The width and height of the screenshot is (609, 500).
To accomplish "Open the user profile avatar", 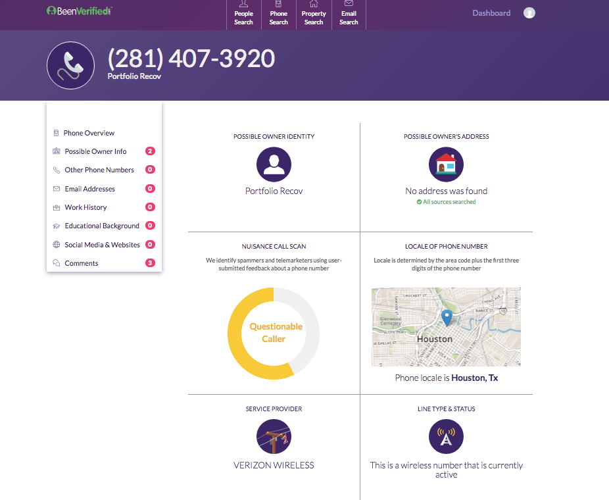I will click(x=529, y=12).
